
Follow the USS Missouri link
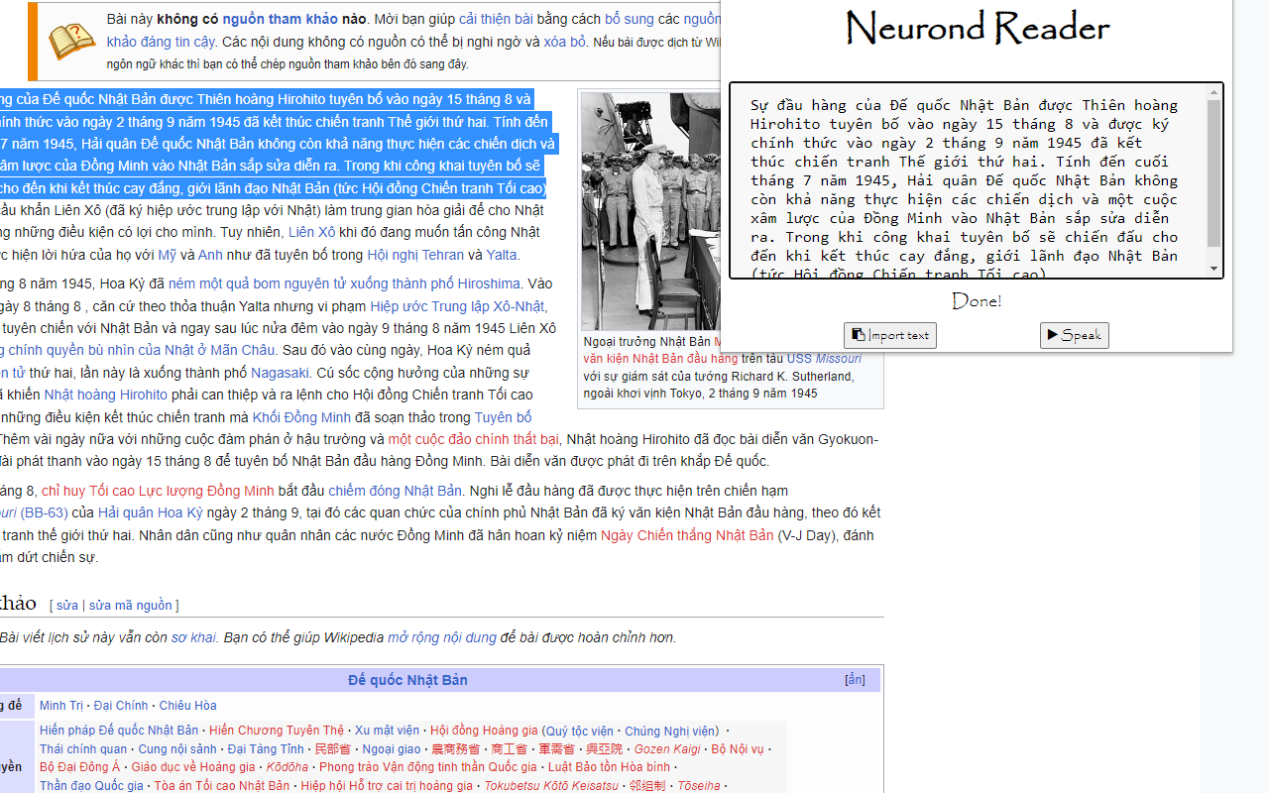tap(824, 359)
